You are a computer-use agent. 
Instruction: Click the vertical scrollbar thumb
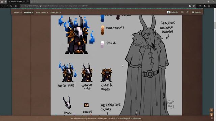point(215,25)
